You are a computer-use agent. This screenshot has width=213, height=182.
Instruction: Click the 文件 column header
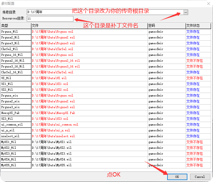pyautogui.click(x=89, y=26)
